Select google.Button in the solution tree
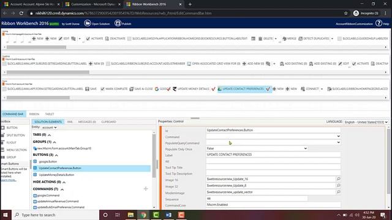Screen dimensions: 392x220 pos(48,161)
